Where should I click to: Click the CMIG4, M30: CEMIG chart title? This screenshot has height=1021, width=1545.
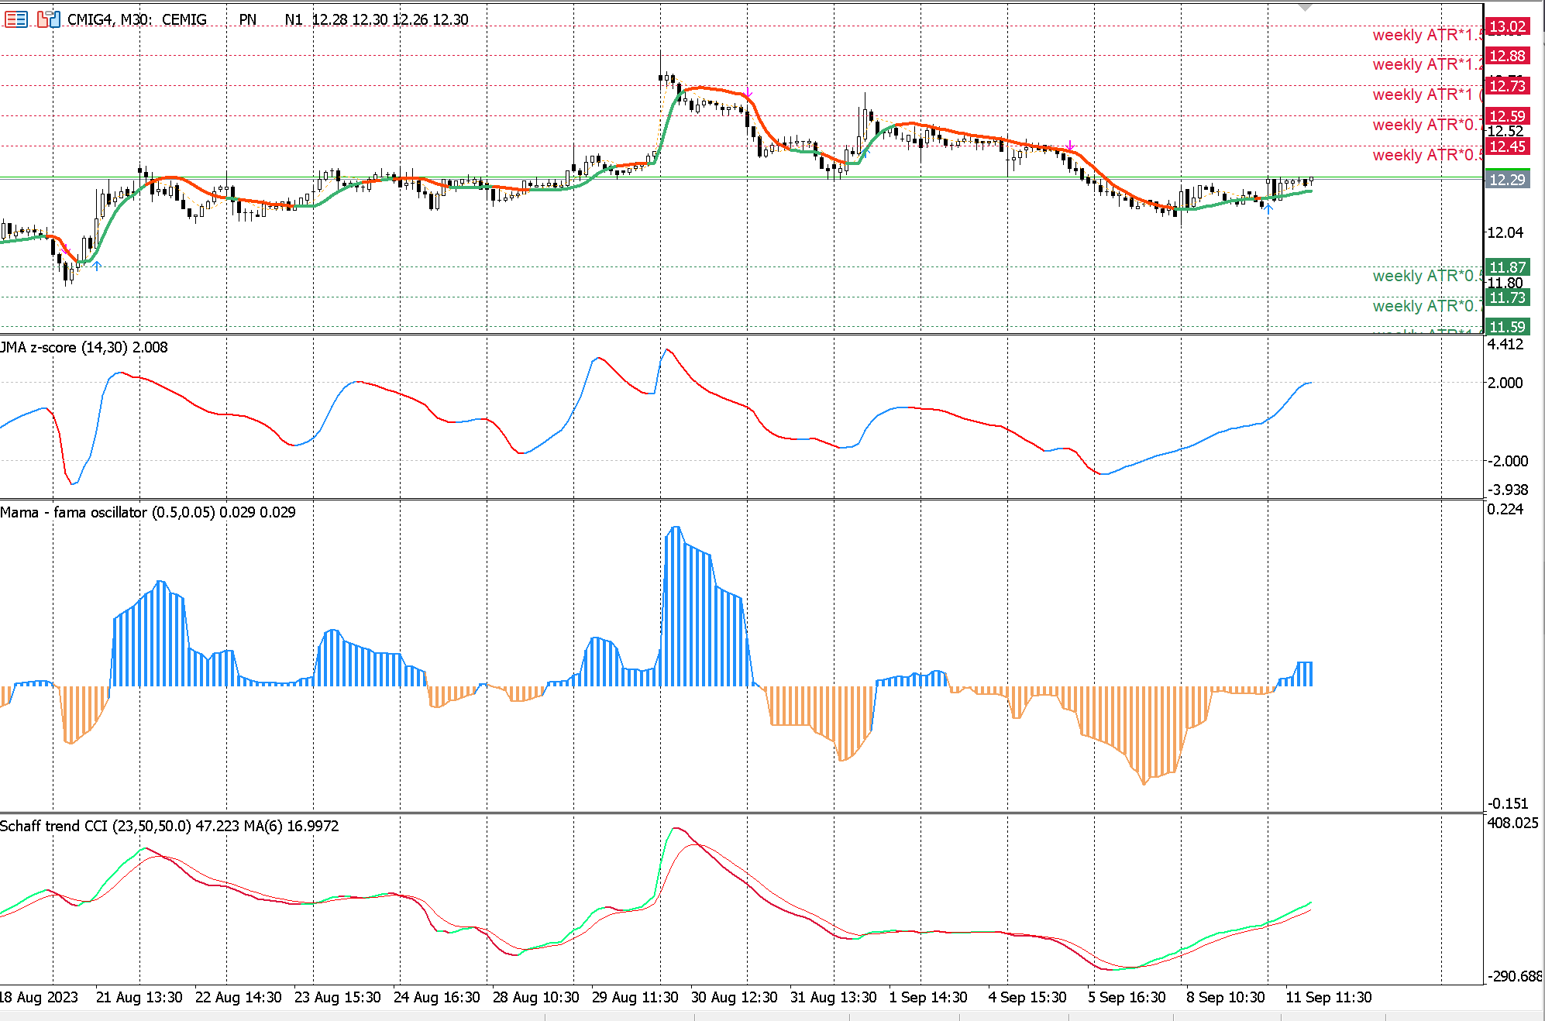click(136, 19)
